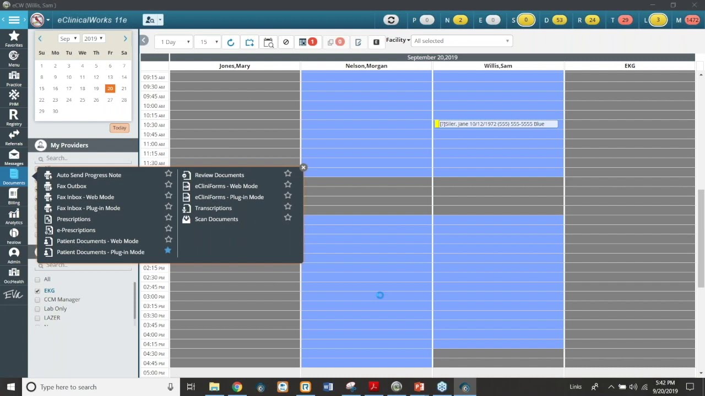Image resolution: width=705 pixels, height=396 pixels.
Task: Star the Scan Documents entry
Action: point(288,217)
